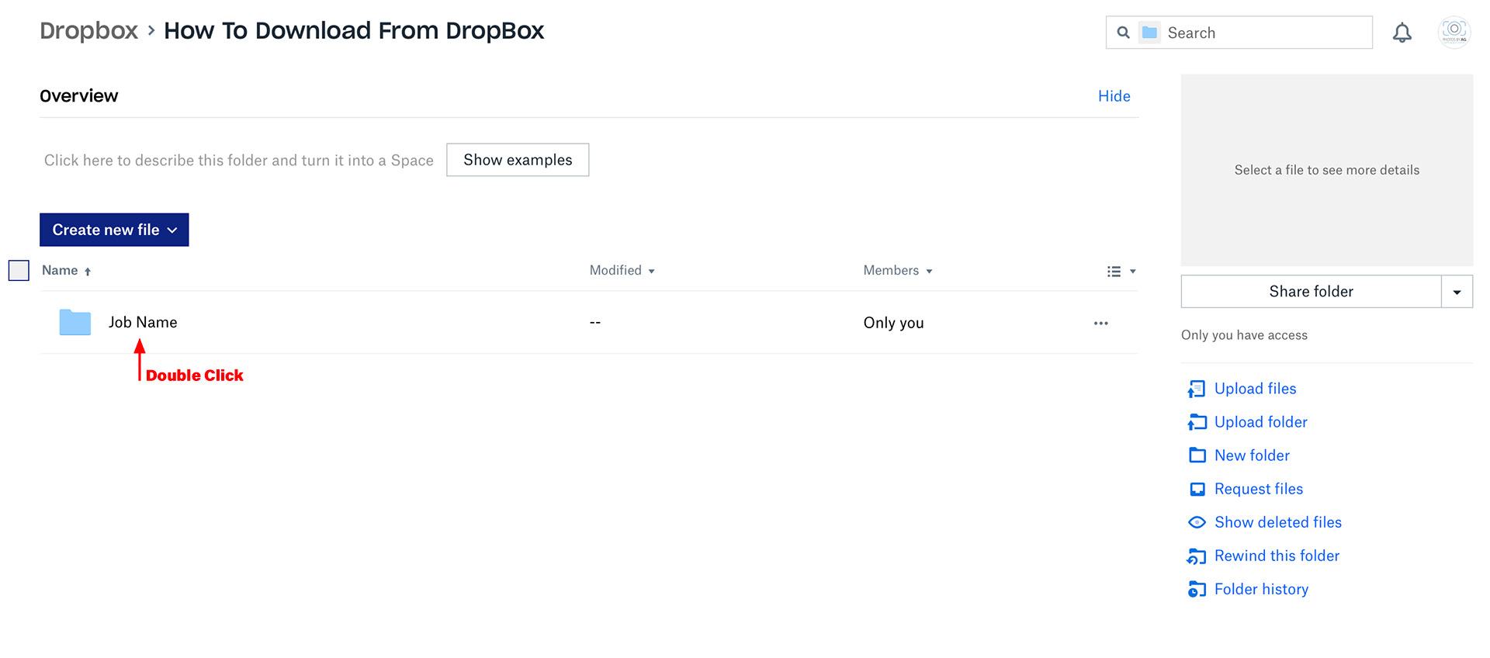Click the Upload files icon
The image size is (1490, 658).
[1197, 389]
